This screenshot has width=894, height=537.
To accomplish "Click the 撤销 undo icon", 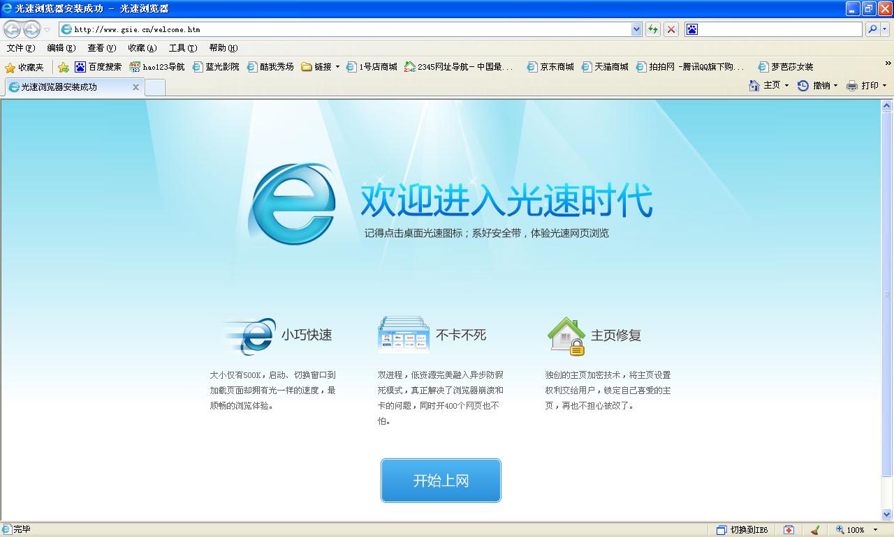I will 803,86.
